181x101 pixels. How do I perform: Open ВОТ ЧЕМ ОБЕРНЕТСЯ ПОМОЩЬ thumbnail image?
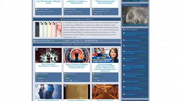[105, 55]
